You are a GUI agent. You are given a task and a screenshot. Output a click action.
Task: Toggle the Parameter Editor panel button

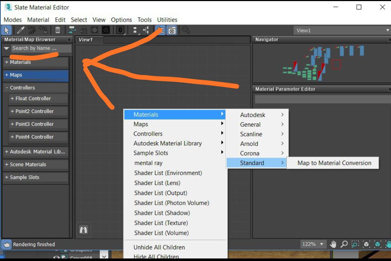[172, 30]
